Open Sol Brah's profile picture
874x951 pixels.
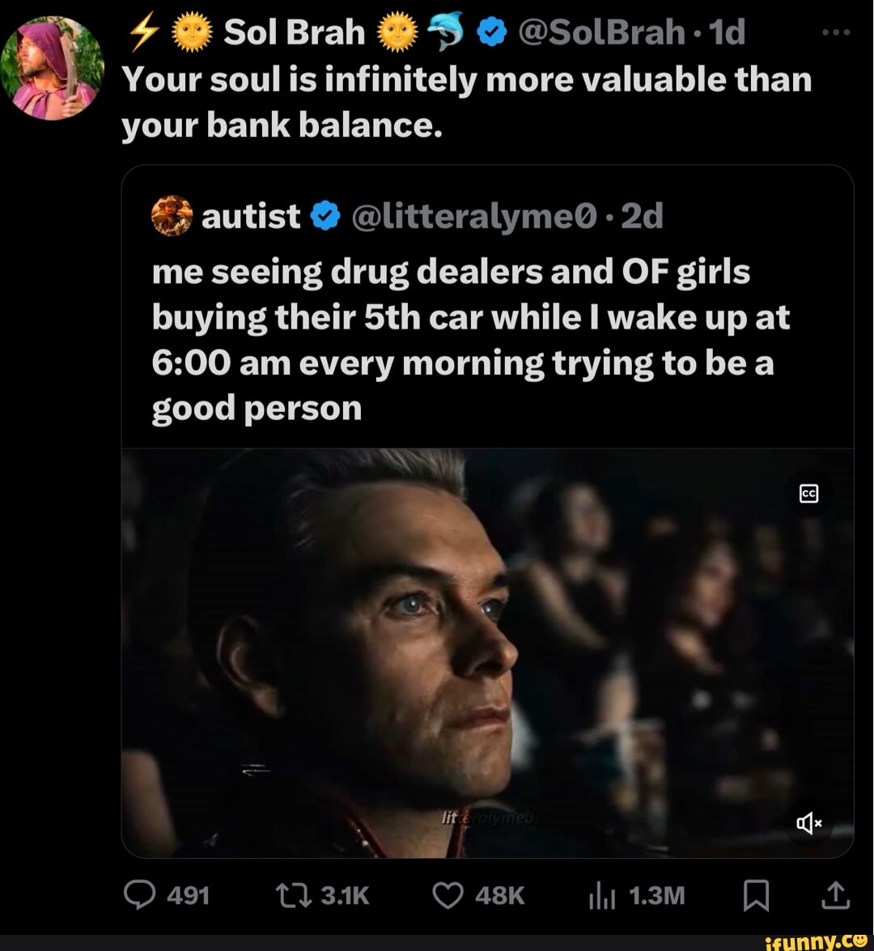[53, 68]
